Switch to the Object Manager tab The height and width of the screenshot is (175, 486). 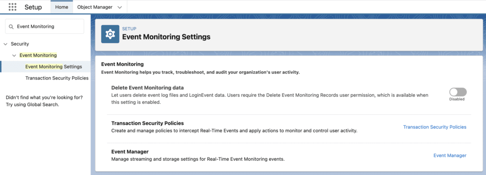[94, 7]
